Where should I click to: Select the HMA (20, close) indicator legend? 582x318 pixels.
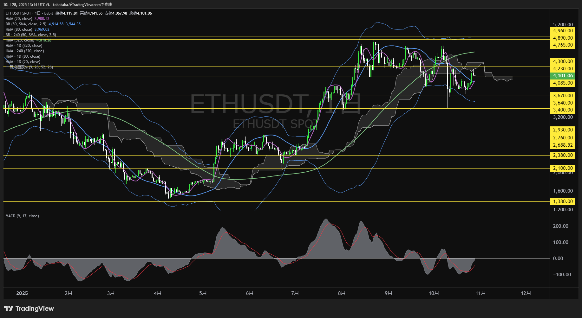(19, 19)
